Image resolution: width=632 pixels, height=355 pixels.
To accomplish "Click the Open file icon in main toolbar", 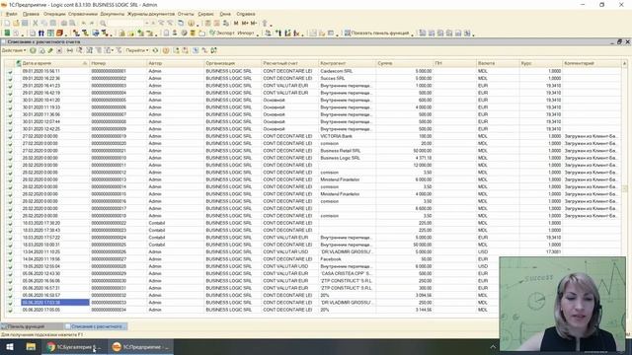I will (x=16, y=24).
